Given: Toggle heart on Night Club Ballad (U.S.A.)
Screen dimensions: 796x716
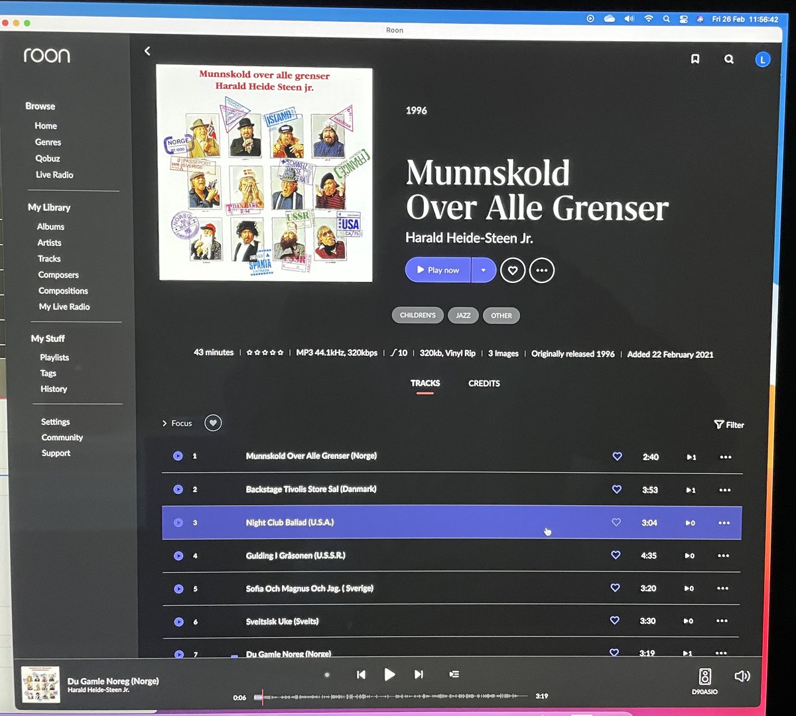Looking at the screenshot, I should coord(616,522).
